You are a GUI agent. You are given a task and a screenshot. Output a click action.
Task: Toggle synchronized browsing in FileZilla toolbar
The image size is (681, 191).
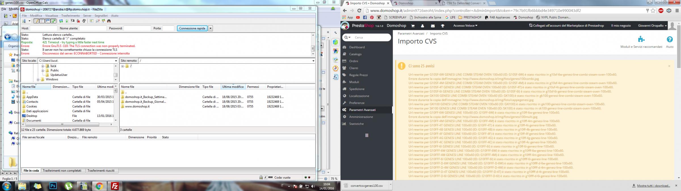pos(103,21)
